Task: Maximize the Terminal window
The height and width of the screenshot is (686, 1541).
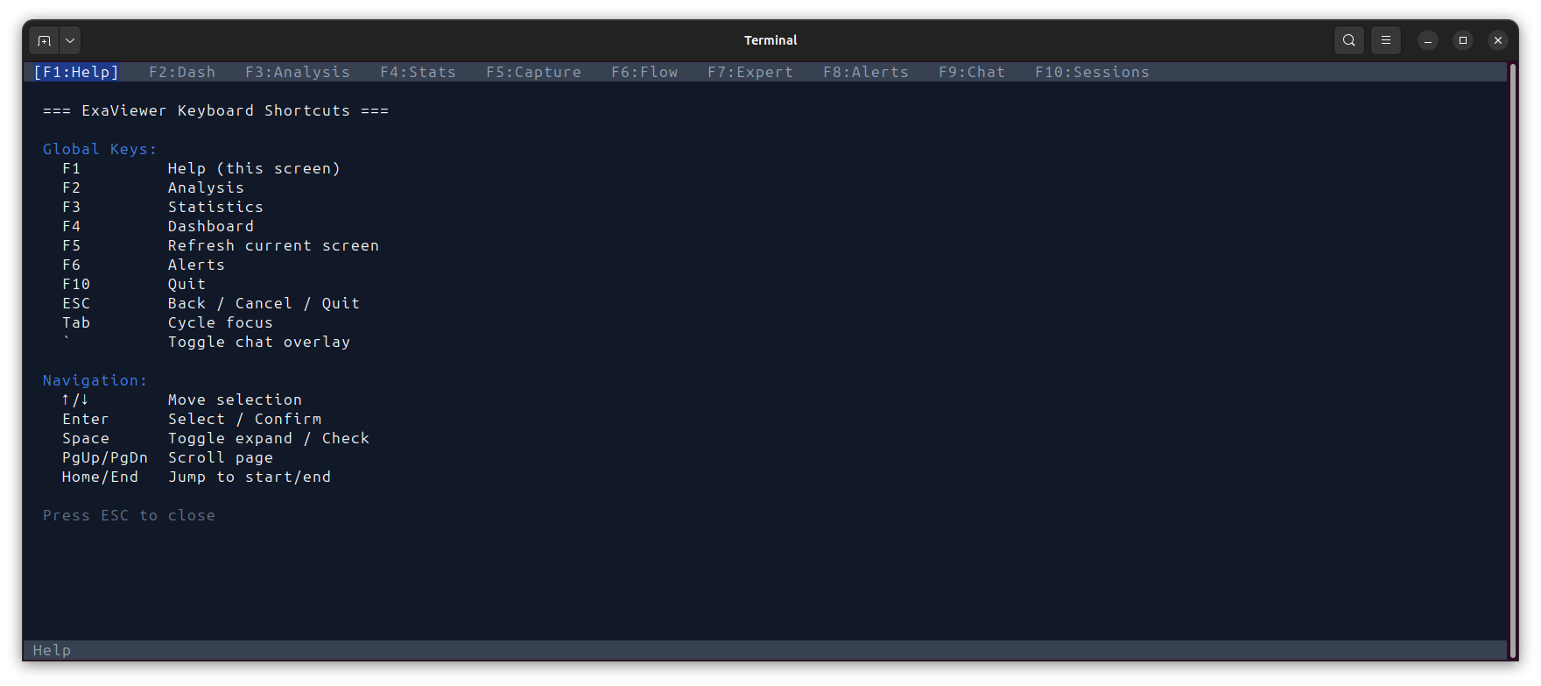Action: (x=1463, y=40)
